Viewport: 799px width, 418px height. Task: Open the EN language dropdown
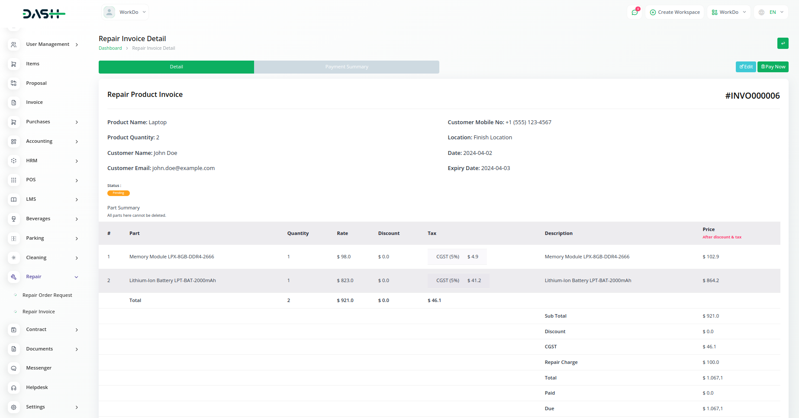point(771,12)
